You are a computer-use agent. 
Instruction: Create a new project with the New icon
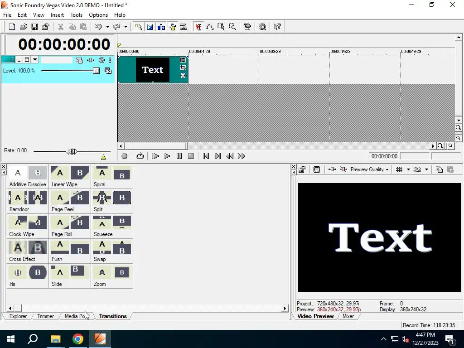point(12,27)
